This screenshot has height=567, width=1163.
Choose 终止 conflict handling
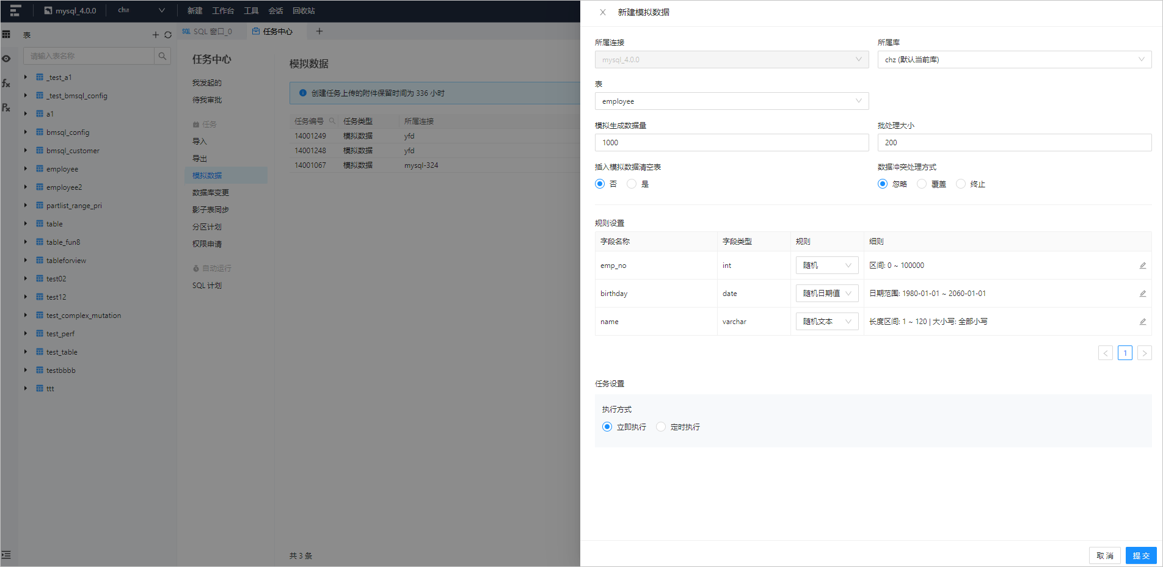tap(961, 184)
